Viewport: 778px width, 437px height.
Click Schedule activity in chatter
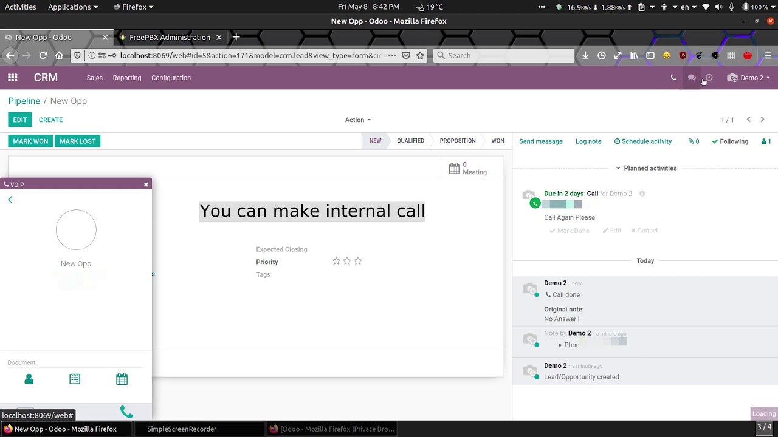click(x=643, y=141)
